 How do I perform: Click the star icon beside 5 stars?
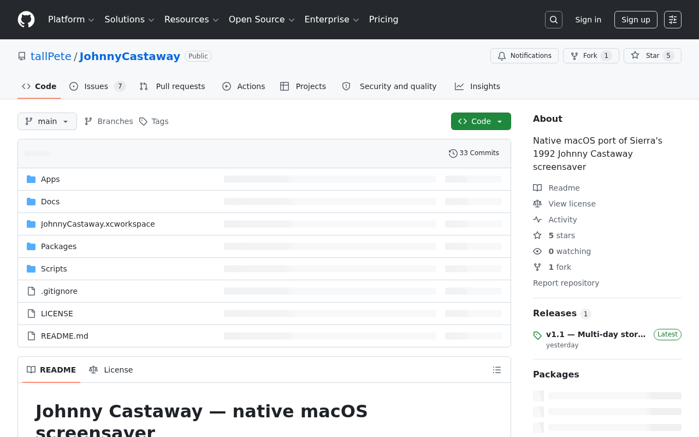click(537, 235)
